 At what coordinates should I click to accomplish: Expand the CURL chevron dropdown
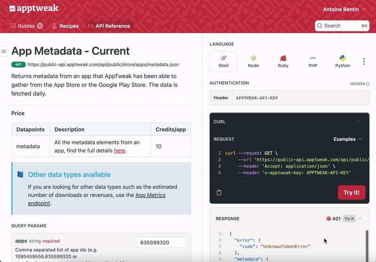358,121
